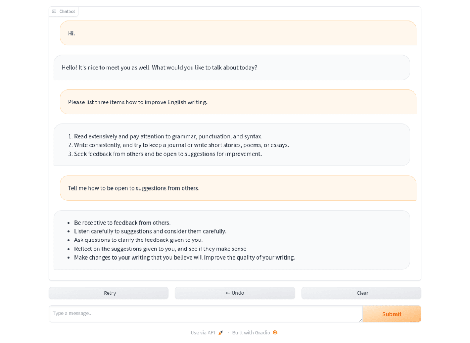Click the line "Read extensively and pay attention to grammar"
The width and height of the screenshot is (470, 343).
(x=168, y=136)
